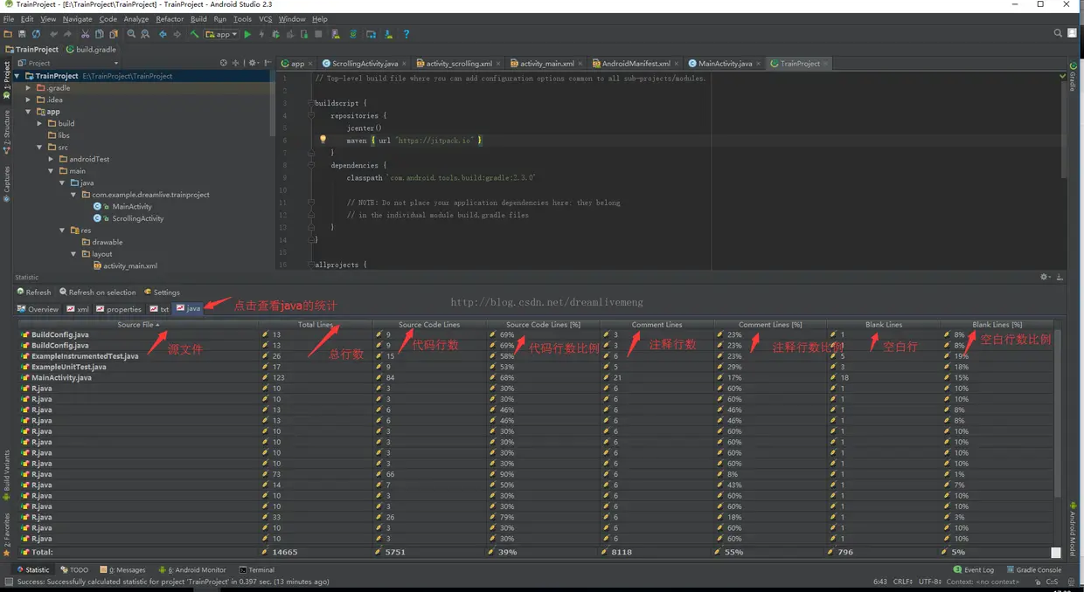This screenshot has width=1084, height=592.
Task: Open the Project panel gear settings icon
Action: tap(253, 63)
